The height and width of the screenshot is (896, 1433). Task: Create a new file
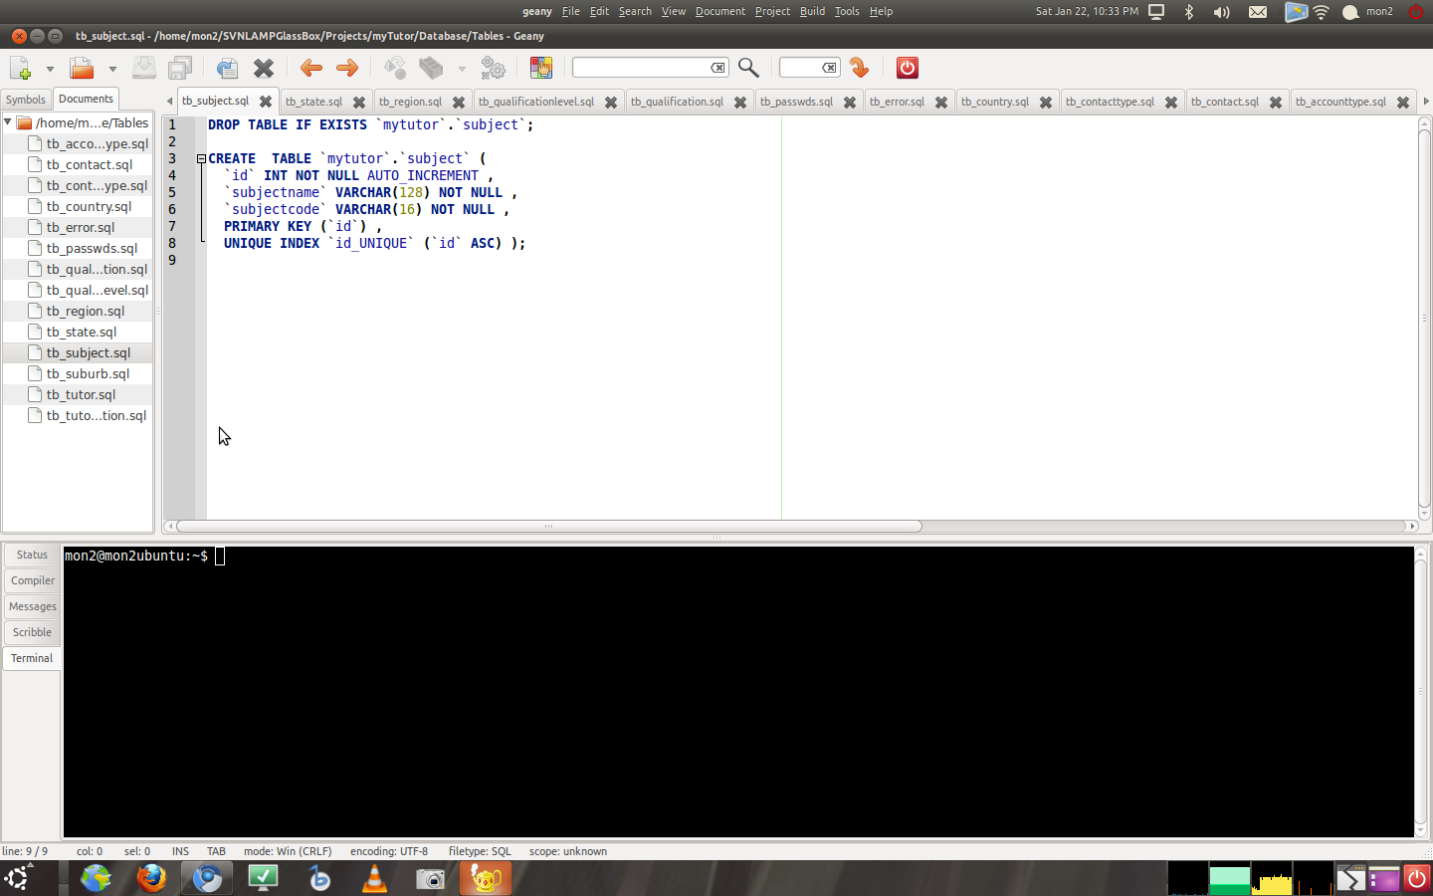click(18, 68)
